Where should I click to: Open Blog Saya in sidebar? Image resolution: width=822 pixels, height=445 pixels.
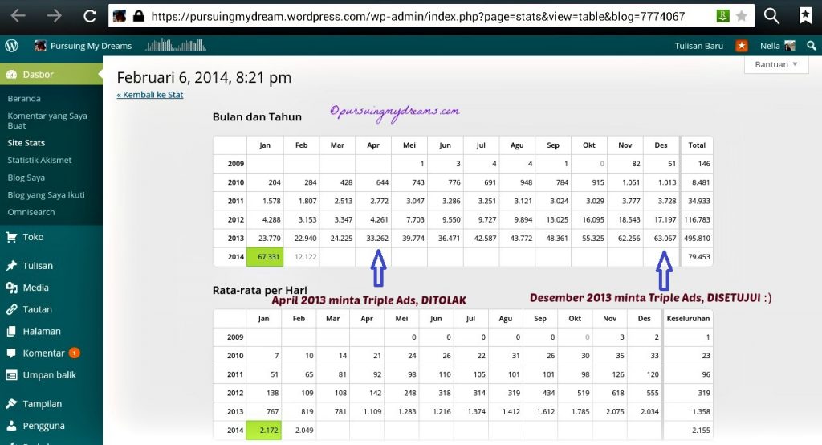click(26, 178)
